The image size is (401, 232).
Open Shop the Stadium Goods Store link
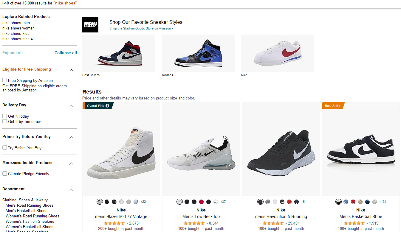141,29
